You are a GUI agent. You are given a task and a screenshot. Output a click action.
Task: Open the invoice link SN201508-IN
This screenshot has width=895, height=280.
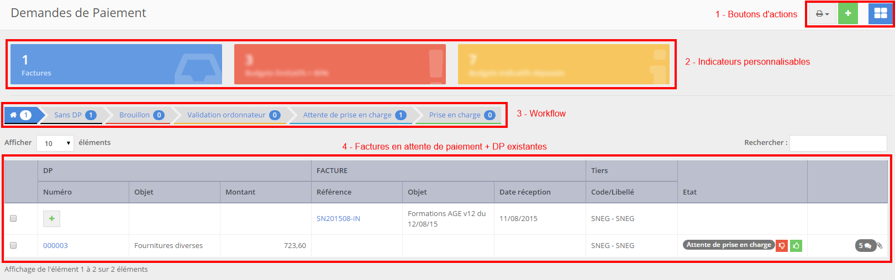[338, 219]
